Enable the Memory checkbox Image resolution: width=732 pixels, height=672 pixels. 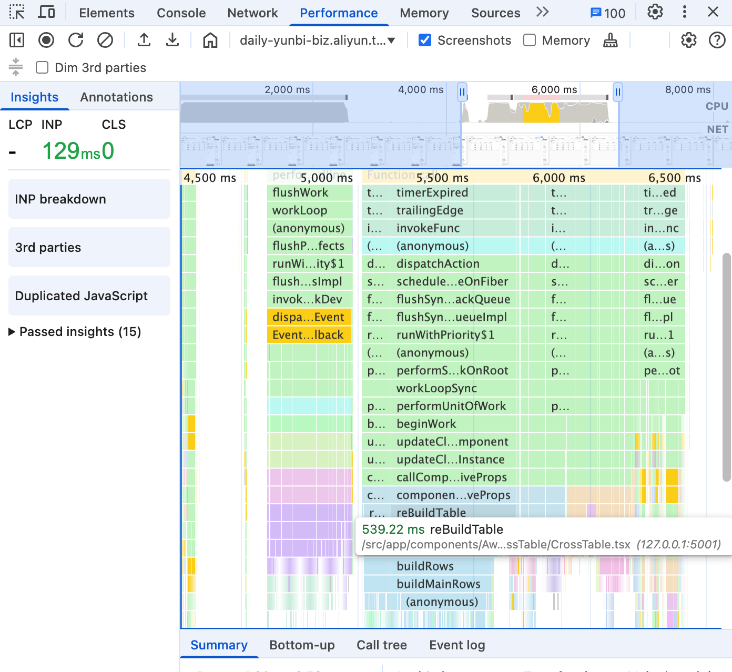[x=530, y=40]
